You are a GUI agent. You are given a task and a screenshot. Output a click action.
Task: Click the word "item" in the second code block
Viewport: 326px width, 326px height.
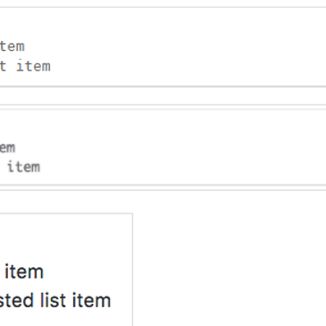23,167
